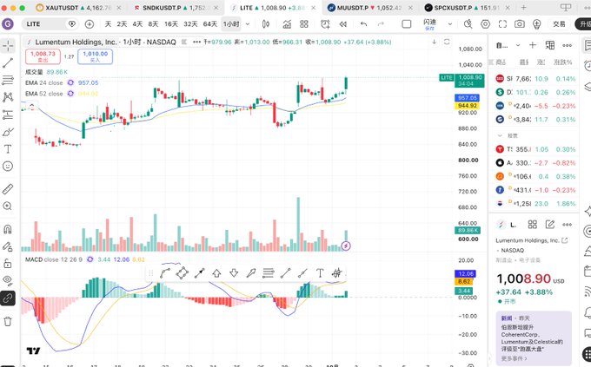This screenshot has width=591, height=367.
Task: Open chart title more options dots
Action: click(x=196, y=43)
